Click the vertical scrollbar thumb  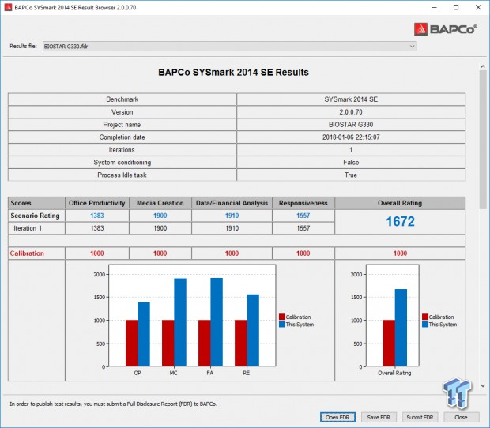pos(483,140)
